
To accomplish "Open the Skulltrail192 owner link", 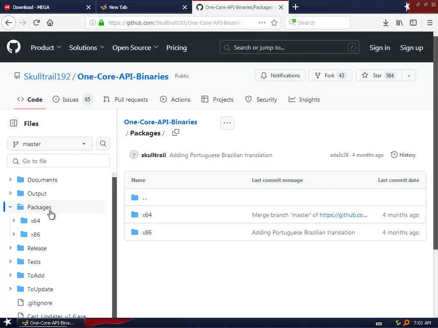I will 47,76.
